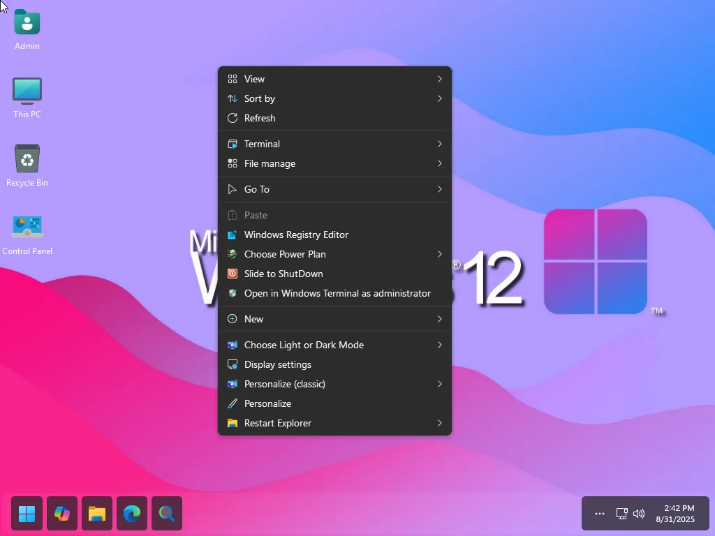Expand the Sort by submenu arrow

click(x=440, y=98)
